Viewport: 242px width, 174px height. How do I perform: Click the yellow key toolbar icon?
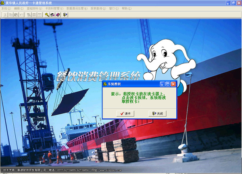47,15
